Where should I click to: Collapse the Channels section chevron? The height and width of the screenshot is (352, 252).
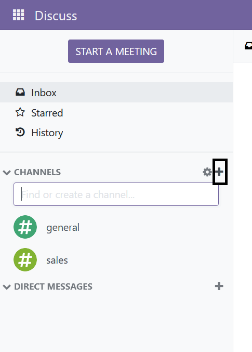[x=7, y=173]
